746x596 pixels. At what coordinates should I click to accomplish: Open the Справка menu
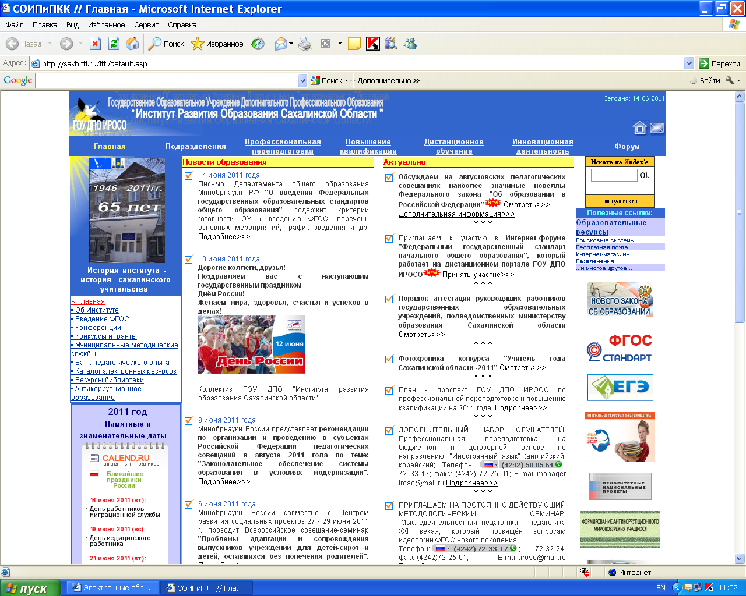point(182,24)
